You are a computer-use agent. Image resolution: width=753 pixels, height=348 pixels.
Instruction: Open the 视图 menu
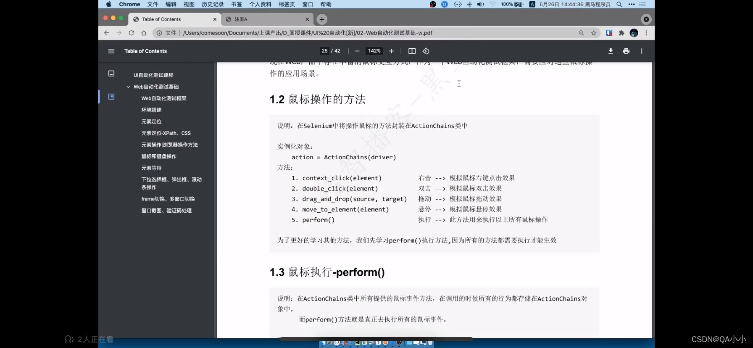click(x=189, y=4)
